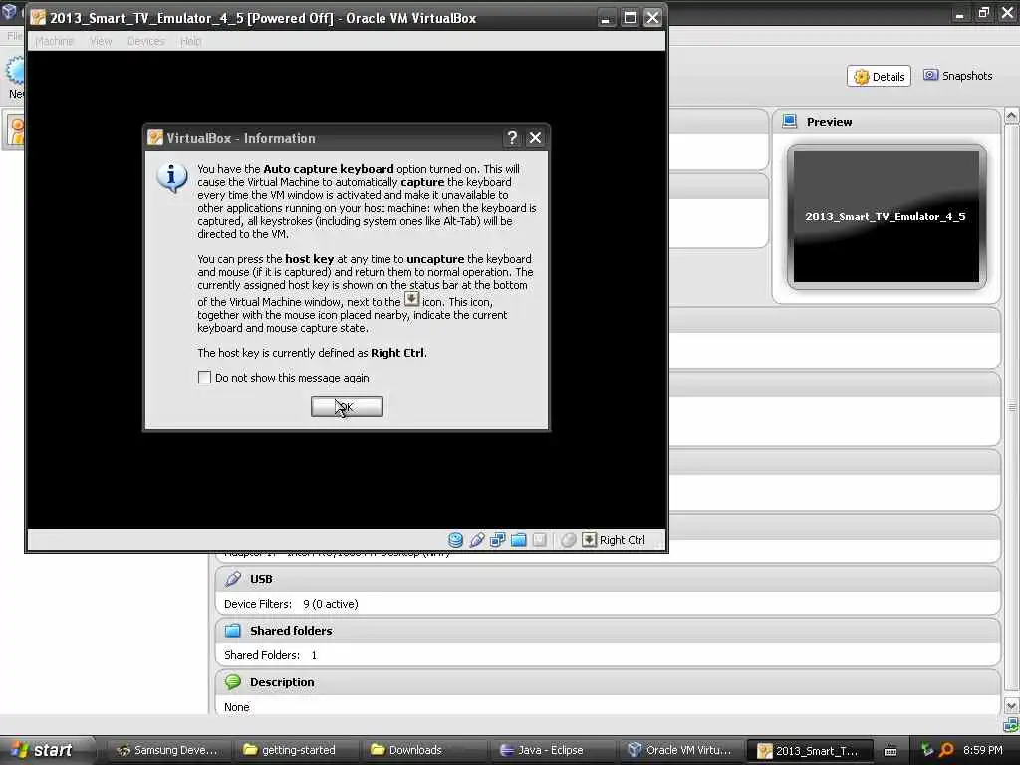This screenshot has width=1020, height=765.
Task: Click the OK button in the Information dialog
Action: 347,407
